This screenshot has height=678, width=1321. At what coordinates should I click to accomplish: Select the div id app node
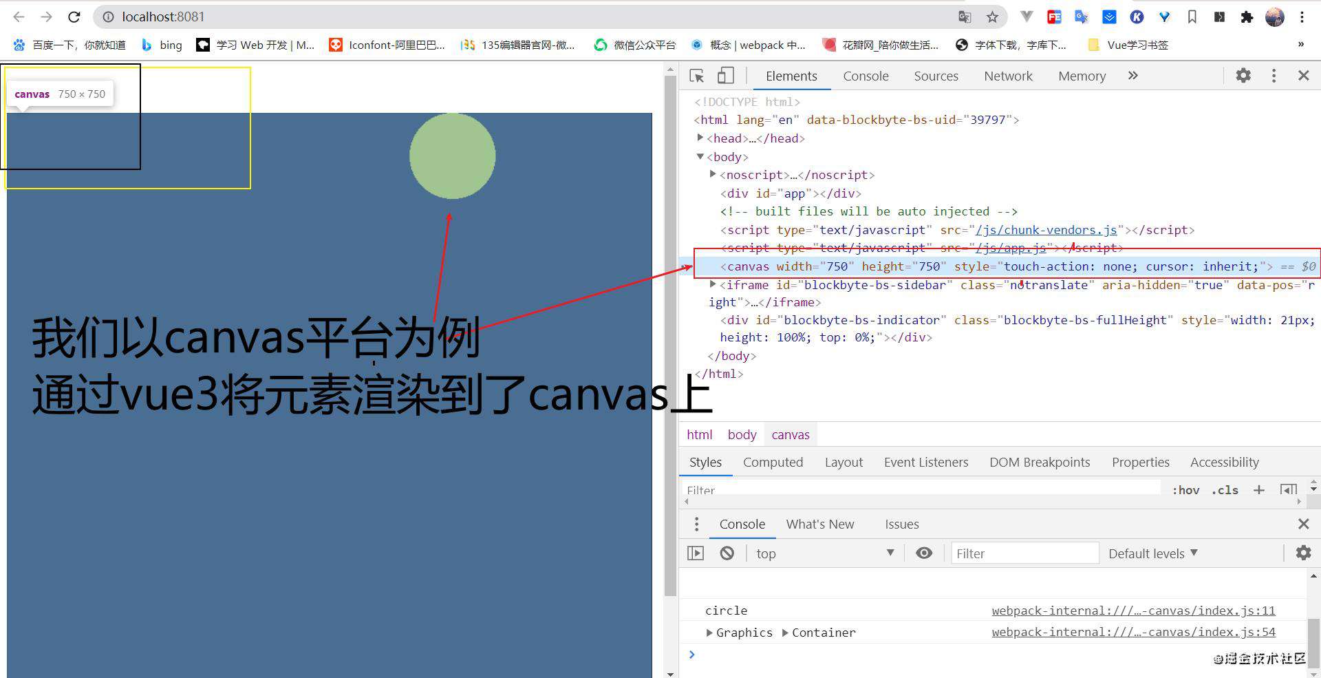[791, 193]
